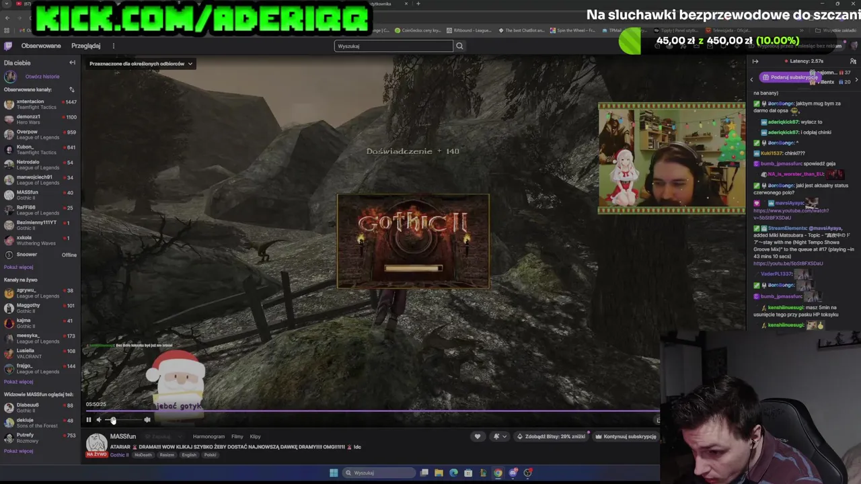
Task: Mute the stream volume icon
Action: point(99,420)
